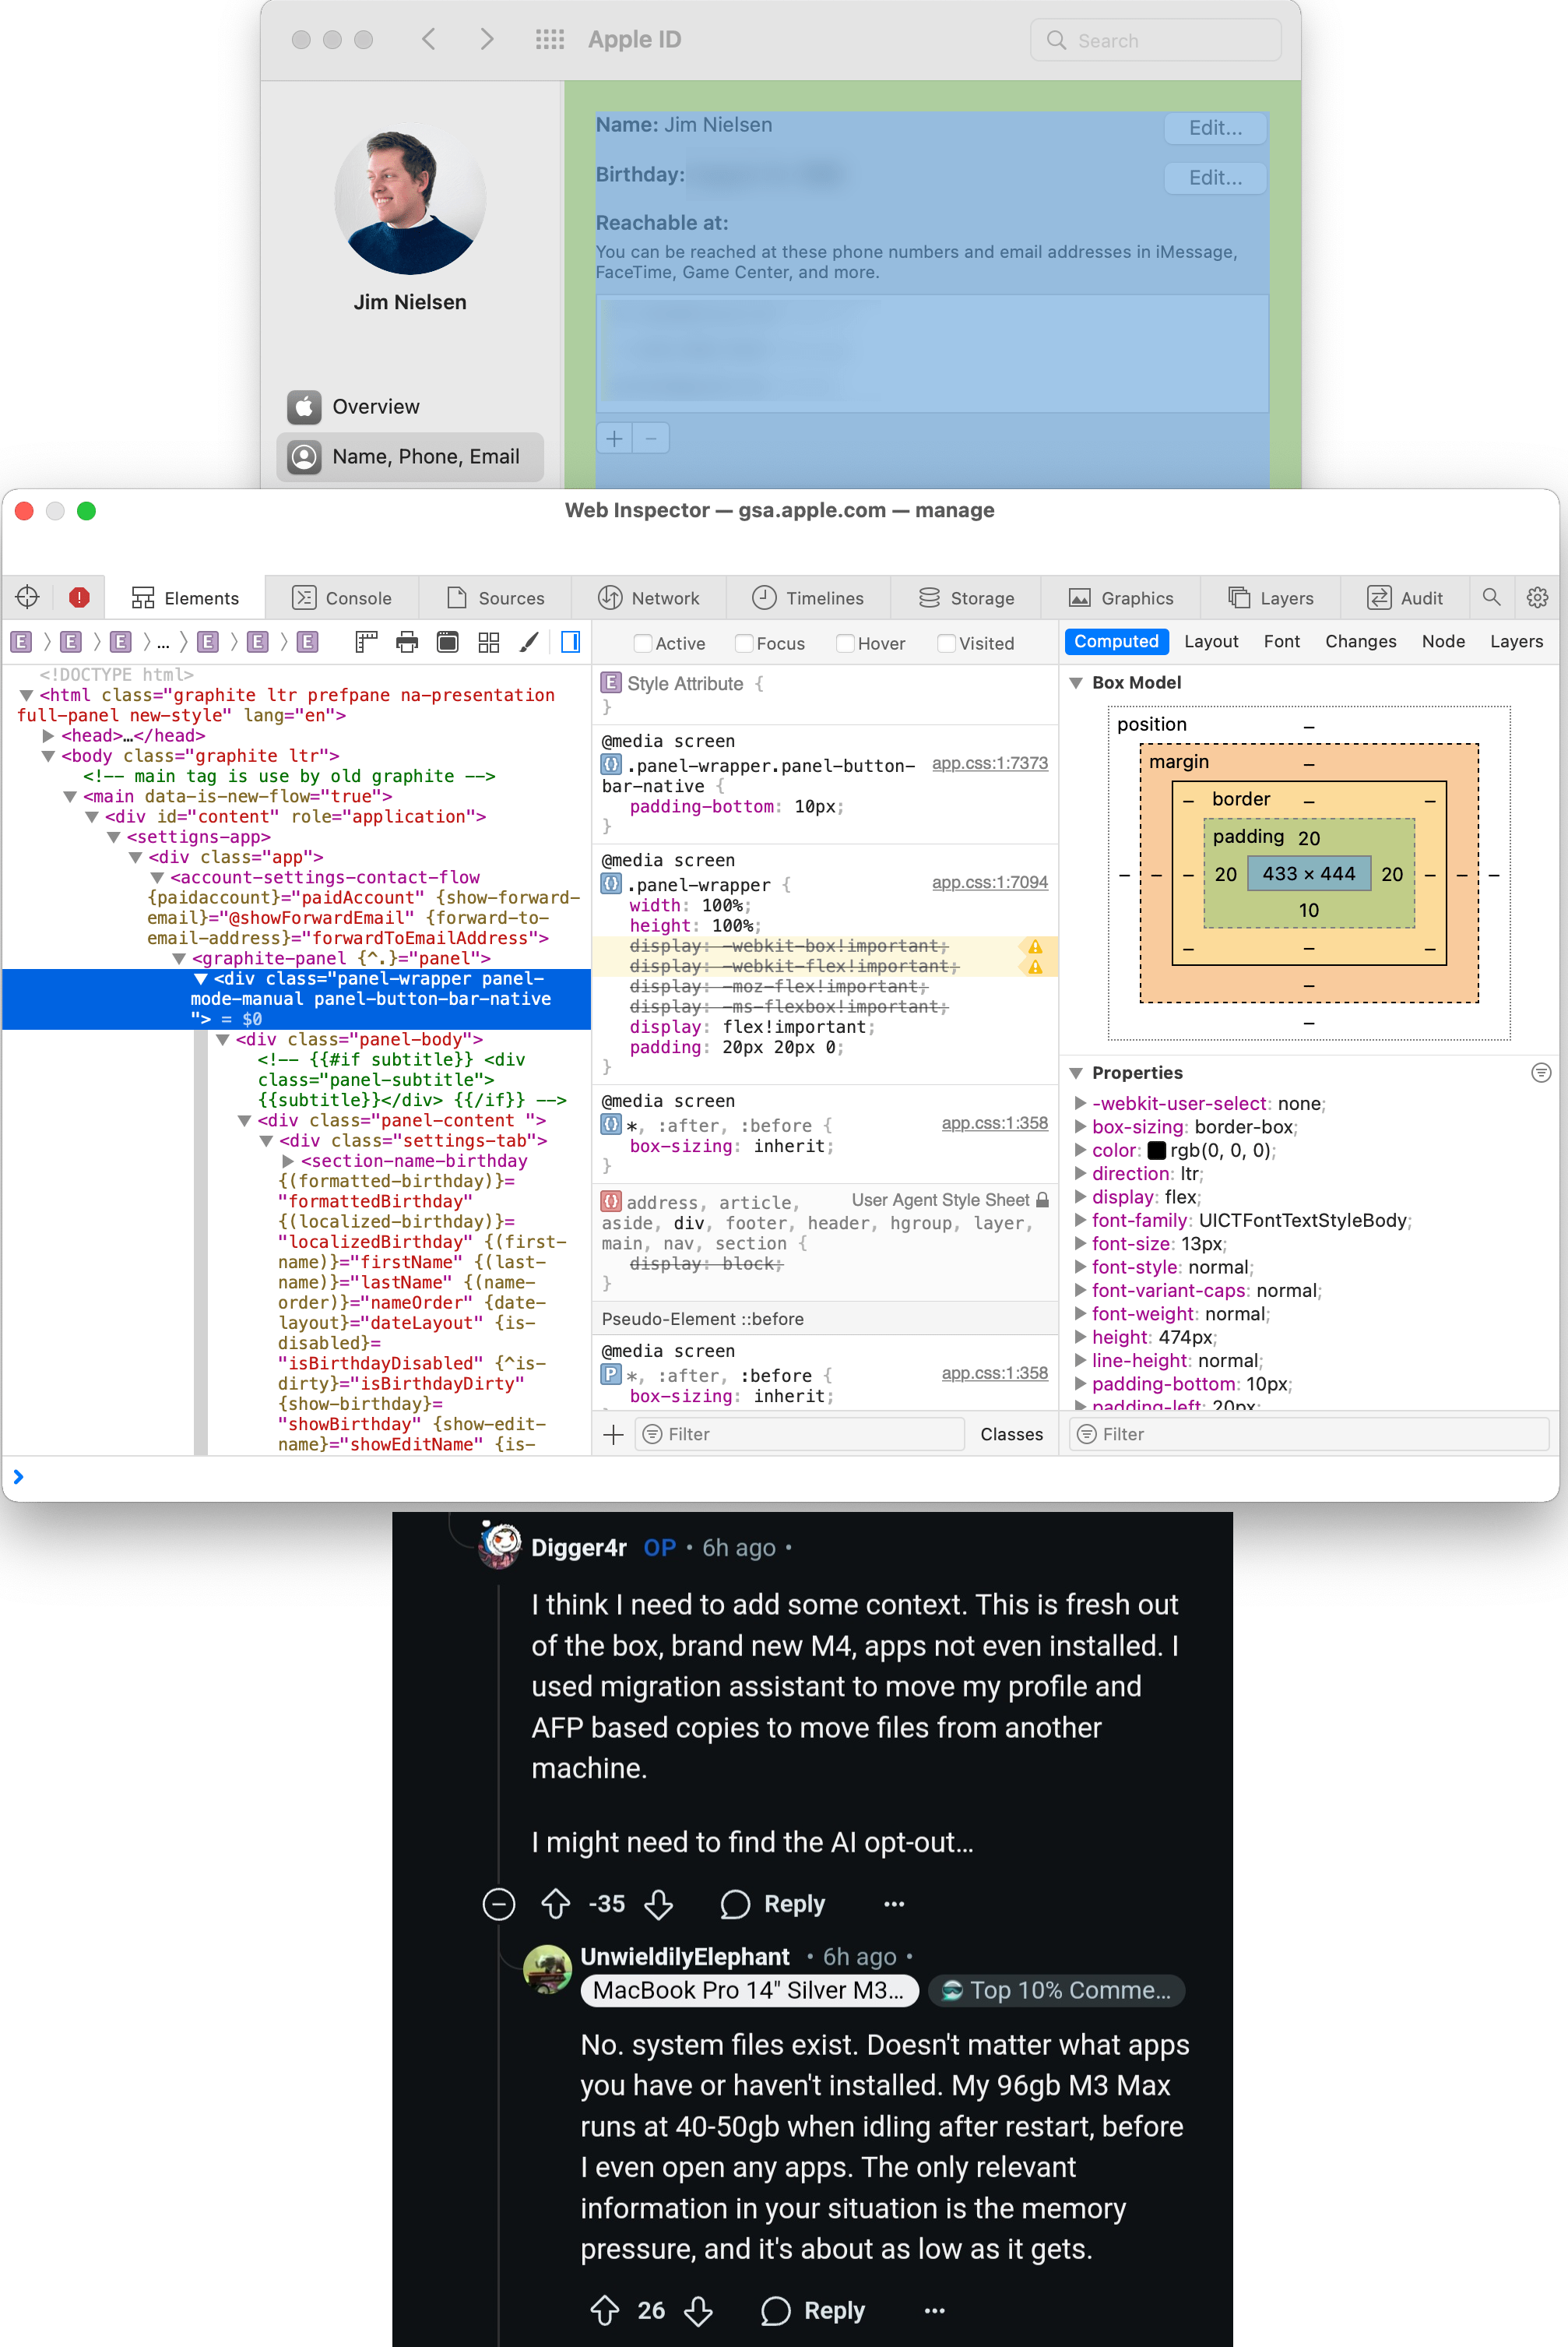Screen dimensions: 1568x2347
Task: Click the paintbrush paint flashing icon
Action: click(x=529, y=643)
